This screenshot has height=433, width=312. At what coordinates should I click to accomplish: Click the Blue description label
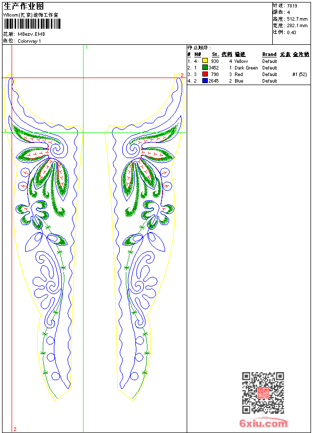[239, 81]
